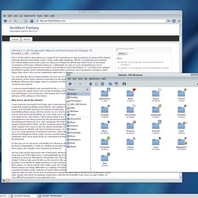Select Documents bookmark in the Places sidebar
Image resolution: width=198 pixels, height=198 pixels.
point(79,119)
